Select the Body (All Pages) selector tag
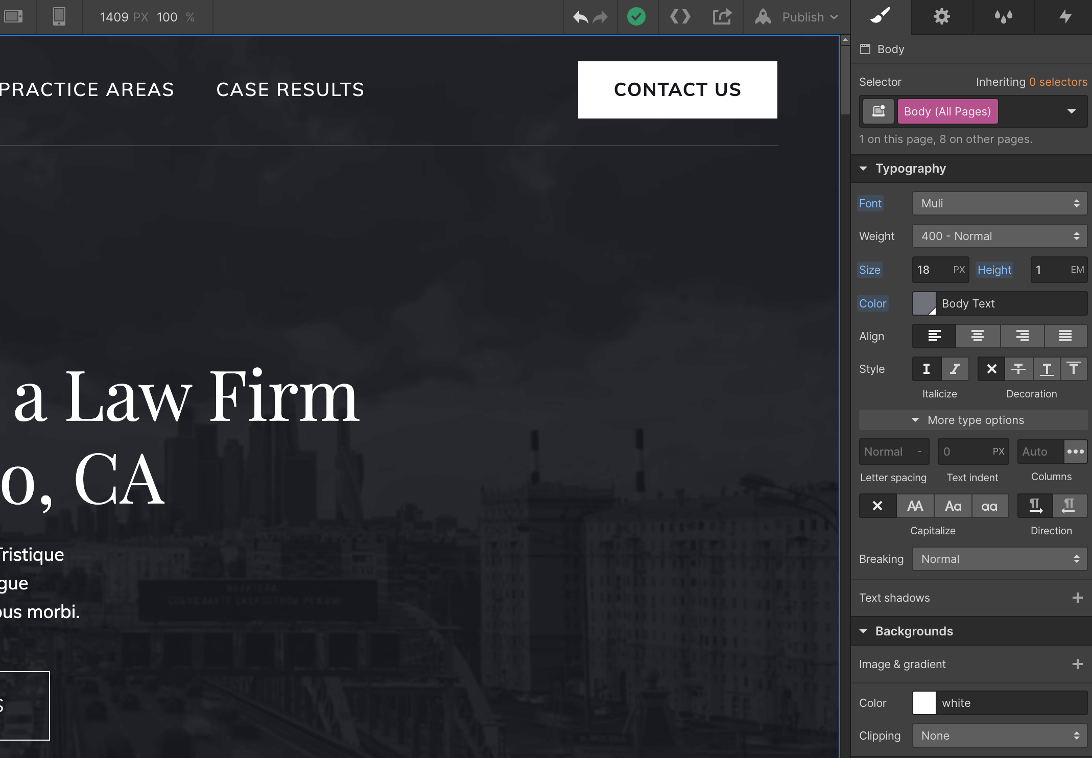The image size is (1092, 758). (947, 111)
